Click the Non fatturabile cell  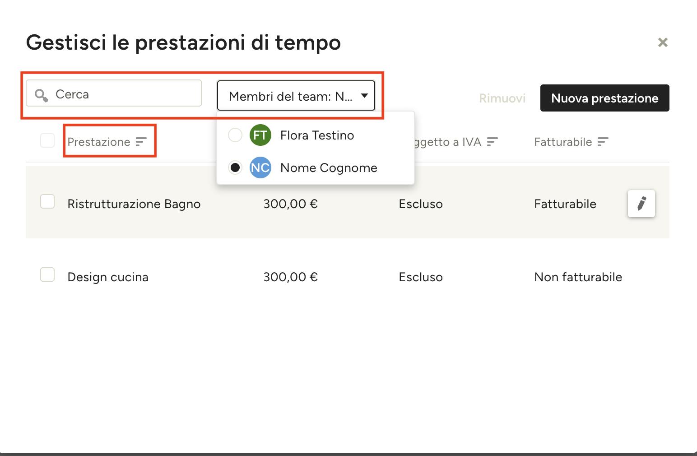tap(578, 277)
